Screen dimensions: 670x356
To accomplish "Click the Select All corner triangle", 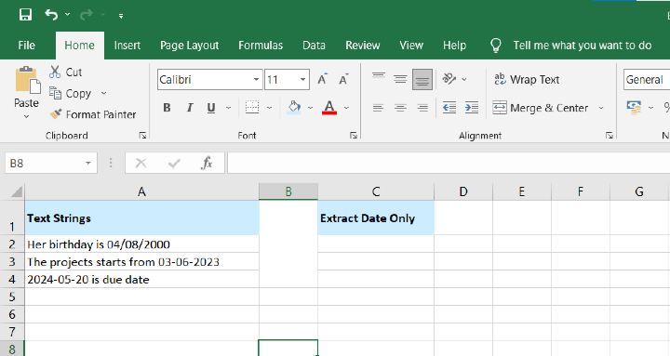I will click(16, 191).
